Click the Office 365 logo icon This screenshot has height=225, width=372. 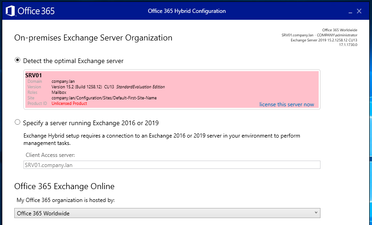(10, 11)
